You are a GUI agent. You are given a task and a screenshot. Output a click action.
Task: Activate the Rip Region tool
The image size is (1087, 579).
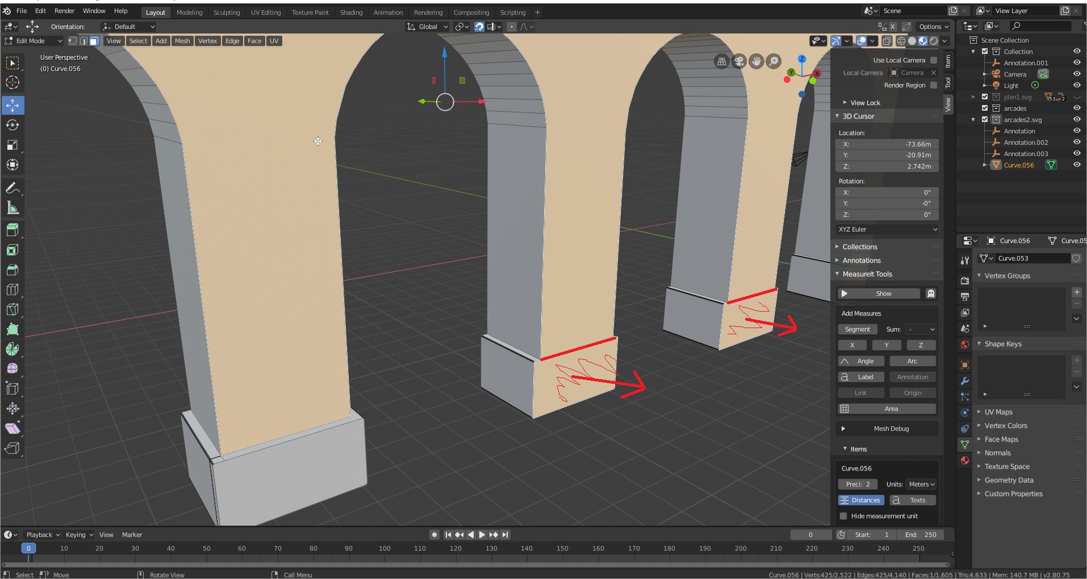point(12,448)
